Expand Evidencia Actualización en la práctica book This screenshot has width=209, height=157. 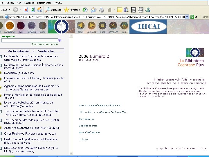pos(1,104)
